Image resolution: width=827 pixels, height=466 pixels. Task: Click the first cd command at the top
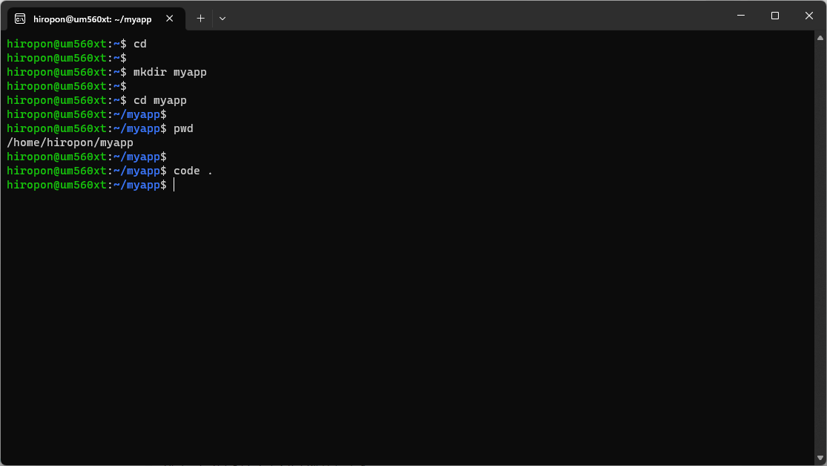pos(139,44)
